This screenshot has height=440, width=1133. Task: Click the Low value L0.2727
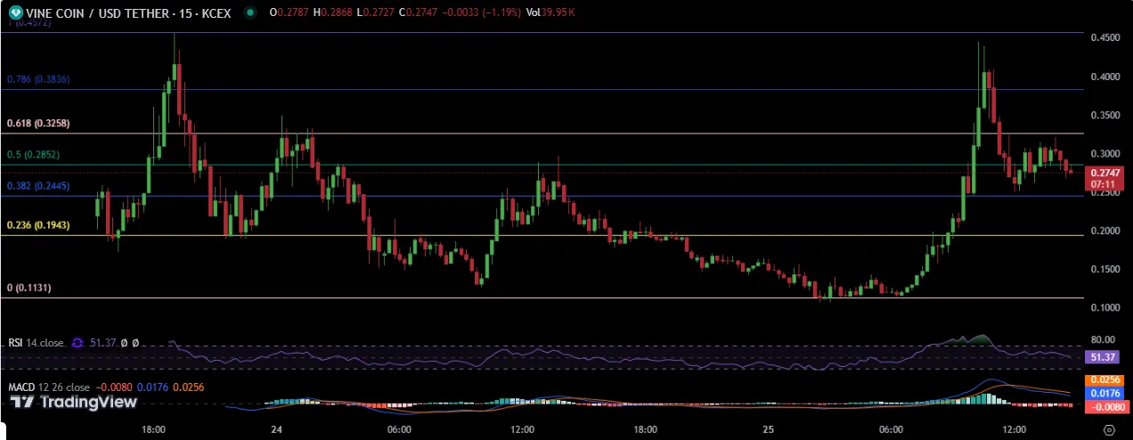376,12
